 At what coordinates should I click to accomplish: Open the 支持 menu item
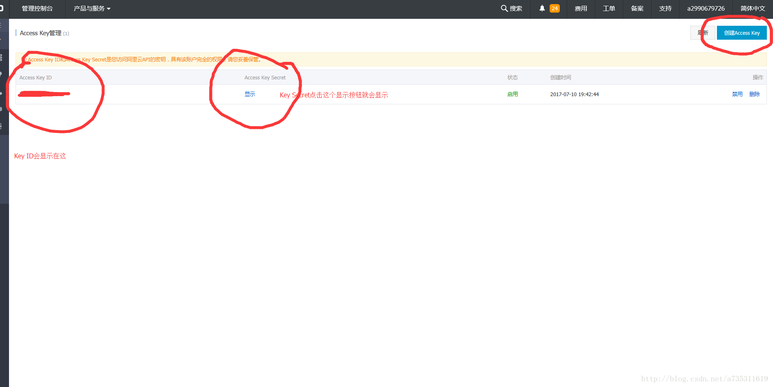665,9
